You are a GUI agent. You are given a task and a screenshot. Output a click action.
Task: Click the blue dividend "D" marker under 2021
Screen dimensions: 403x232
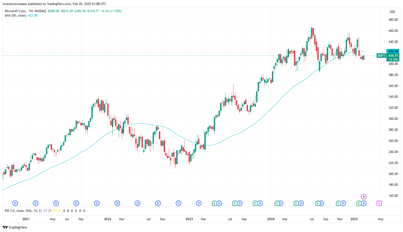tap(35, 203)
